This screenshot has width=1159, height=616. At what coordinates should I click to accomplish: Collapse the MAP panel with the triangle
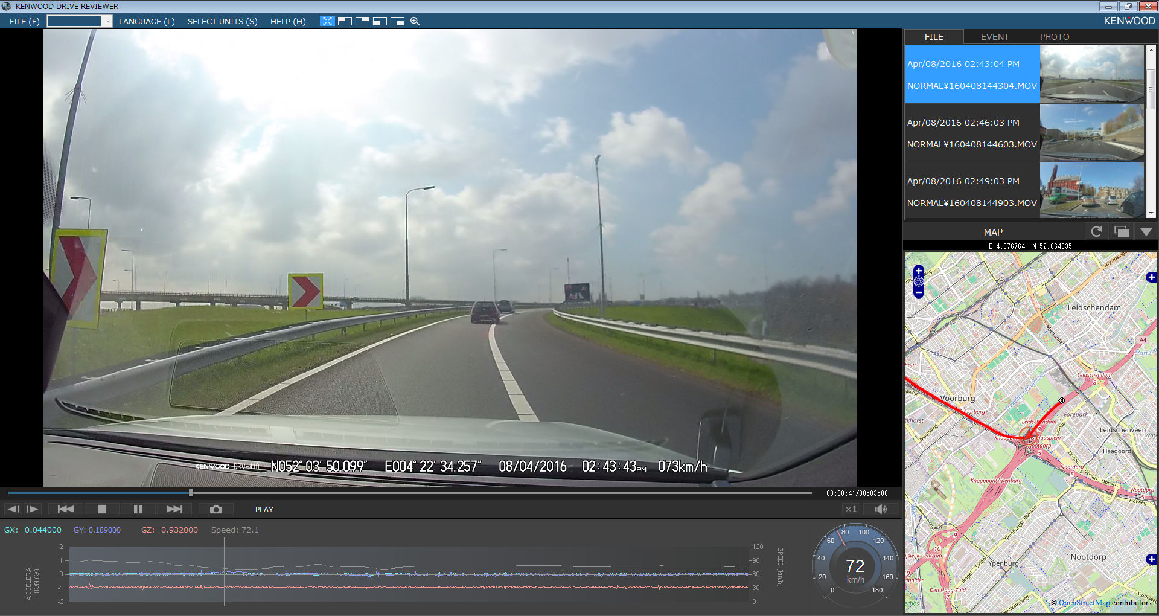pyautogui.click(x=1146, y=231)
